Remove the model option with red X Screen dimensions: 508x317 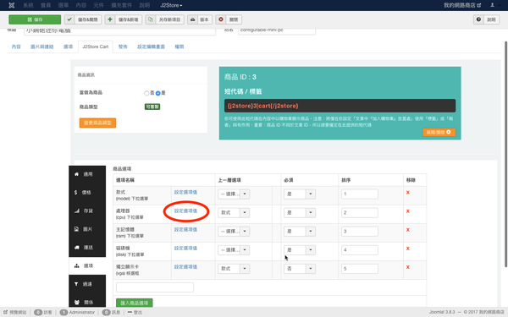(408, 193)
